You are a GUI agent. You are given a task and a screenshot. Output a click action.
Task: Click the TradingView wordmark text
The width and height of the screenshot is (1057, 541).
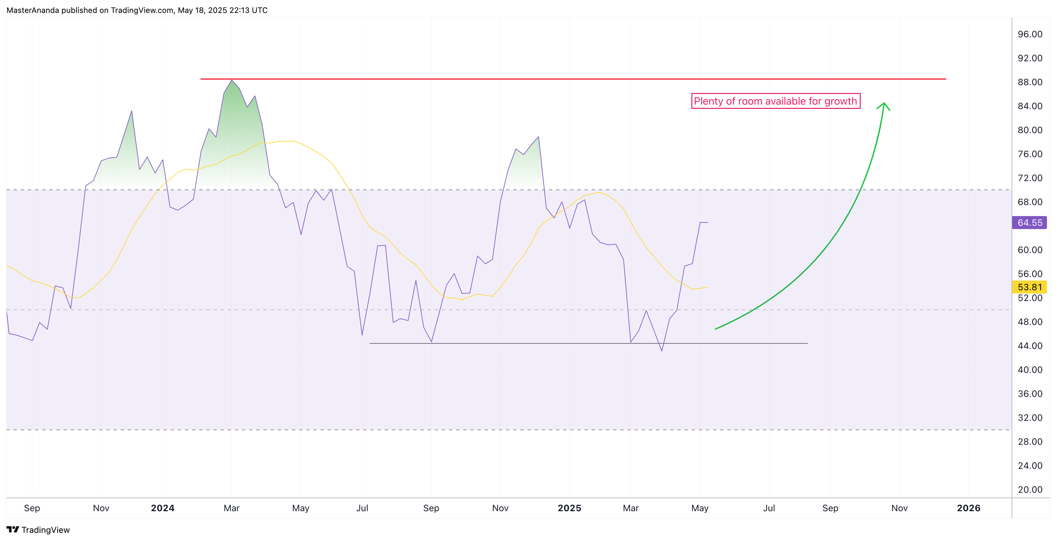tap(45, 530)
